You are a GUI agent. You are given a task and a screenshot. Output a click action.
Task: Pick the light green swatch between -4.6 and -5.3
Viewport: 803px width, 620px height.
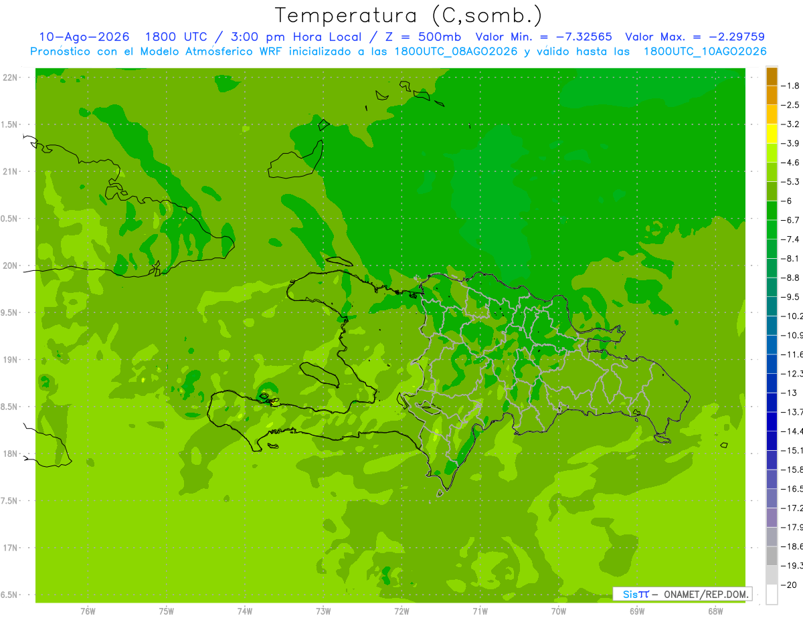(772, 172)
